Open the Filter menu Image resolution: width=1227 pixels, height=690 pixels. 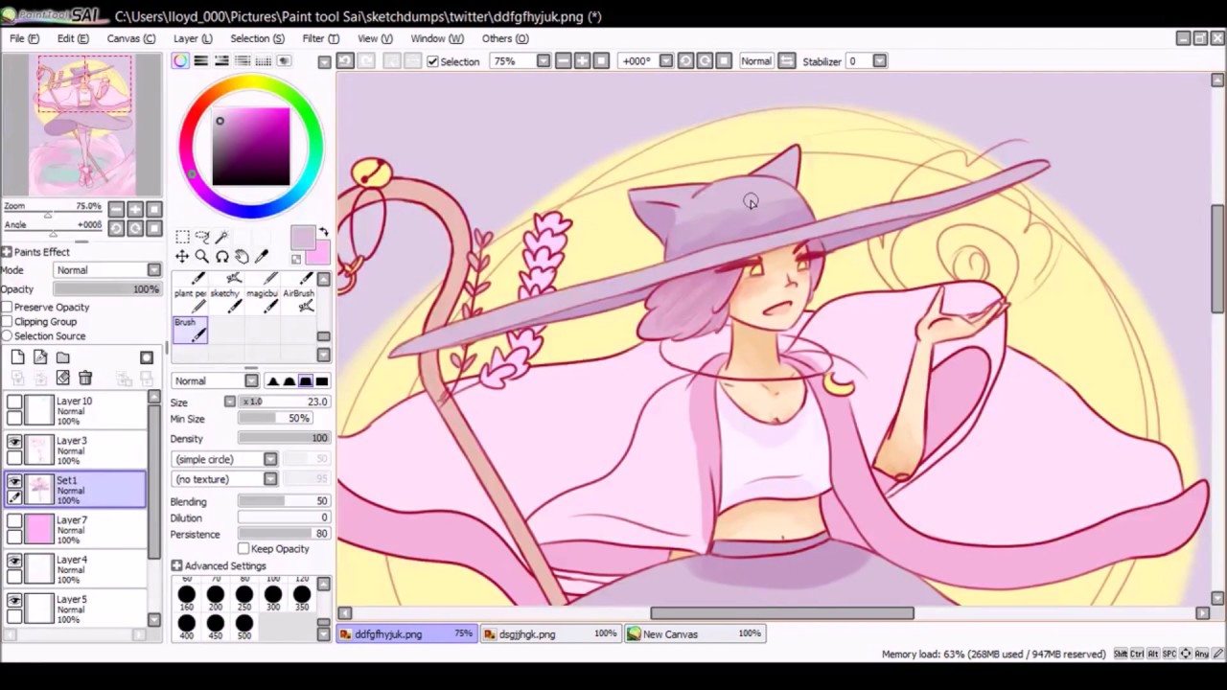pos(320,38)
